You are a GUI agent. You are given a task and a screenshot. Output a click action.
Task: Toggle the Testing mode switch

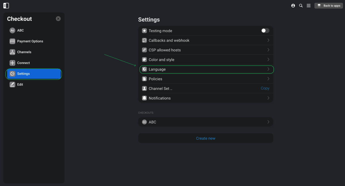pos(265,31)
